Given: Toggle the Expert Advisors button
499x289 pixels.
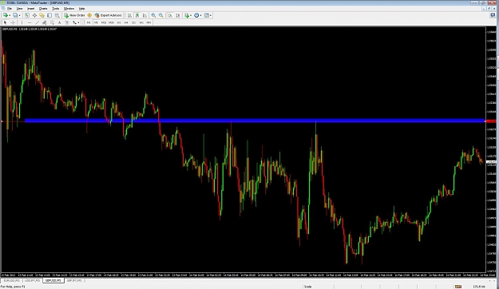Looking at the screenshot, I should click(109, 15).
